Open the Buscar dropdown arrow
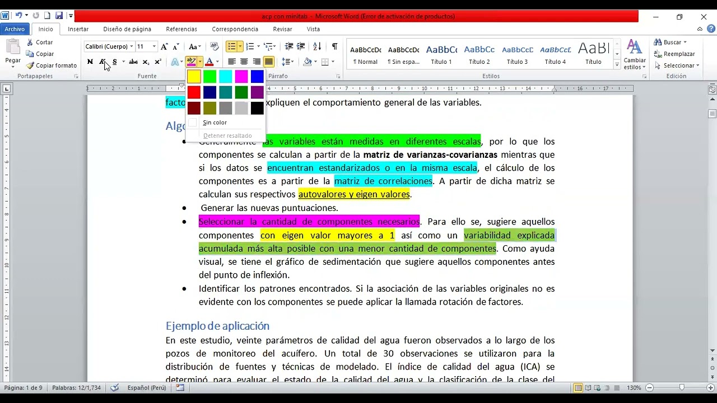Viewport: 717px width, 403px height. click(685, 43)
